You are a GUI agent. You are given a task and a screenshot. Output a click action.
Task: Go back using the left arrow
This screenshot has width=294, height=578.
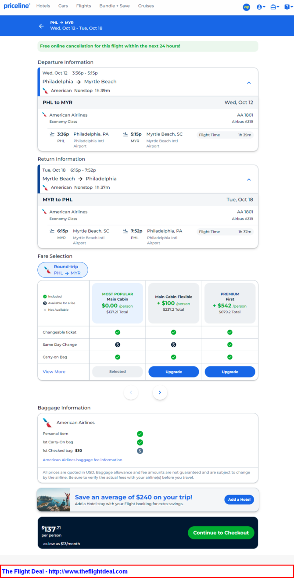click(41, 26)
